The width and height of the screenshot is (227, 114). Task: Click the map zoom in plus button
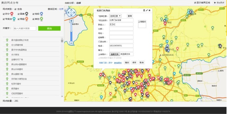[x=71, y=21]
